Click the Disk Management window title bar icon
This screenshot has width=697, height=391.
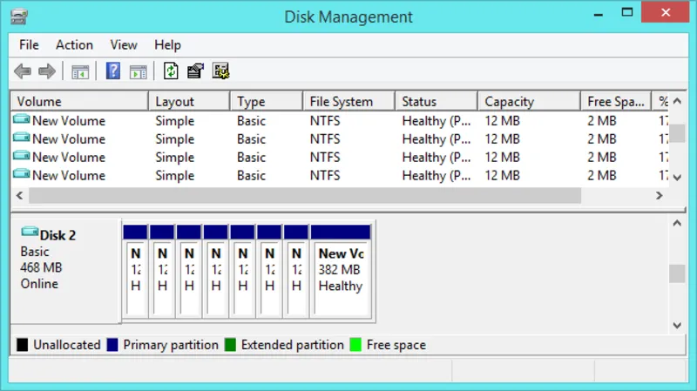tap(20, 17)
